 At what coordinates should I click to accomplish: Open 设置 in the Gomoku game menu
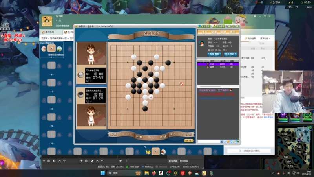tap(214, 32)
